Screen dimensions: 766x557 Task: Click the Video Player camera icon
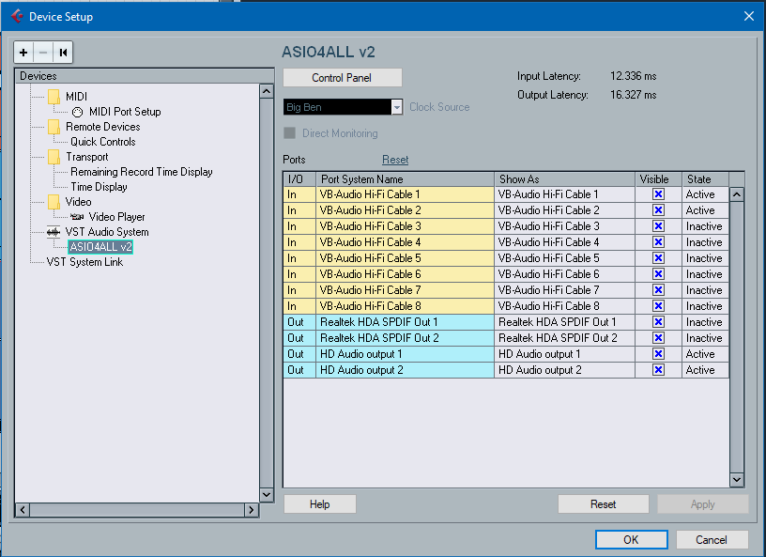tap(77, 217)
